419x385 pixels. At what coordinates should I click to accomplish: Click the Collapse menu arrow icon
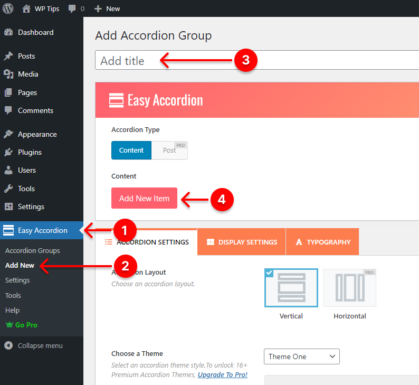pos(8,345)
